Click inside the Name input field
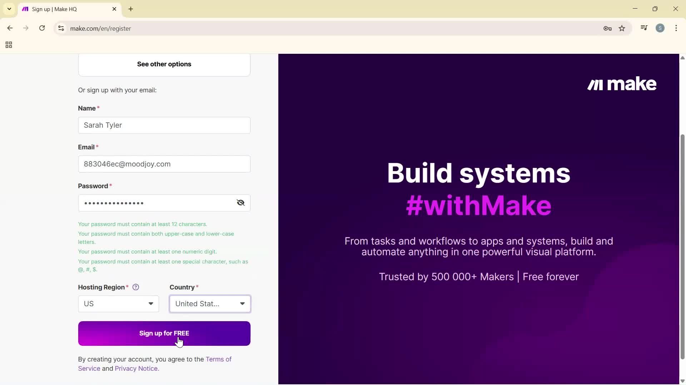 click(x=164, y=125)
